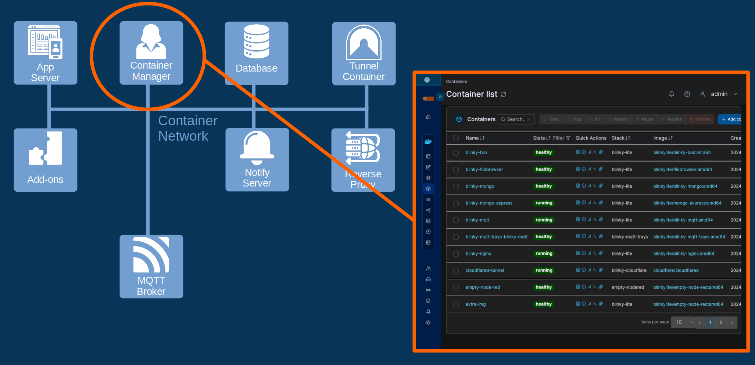Expand the sidebar with the double-chevron button
The width and height of the screenshot is (755, 365).
440,97
